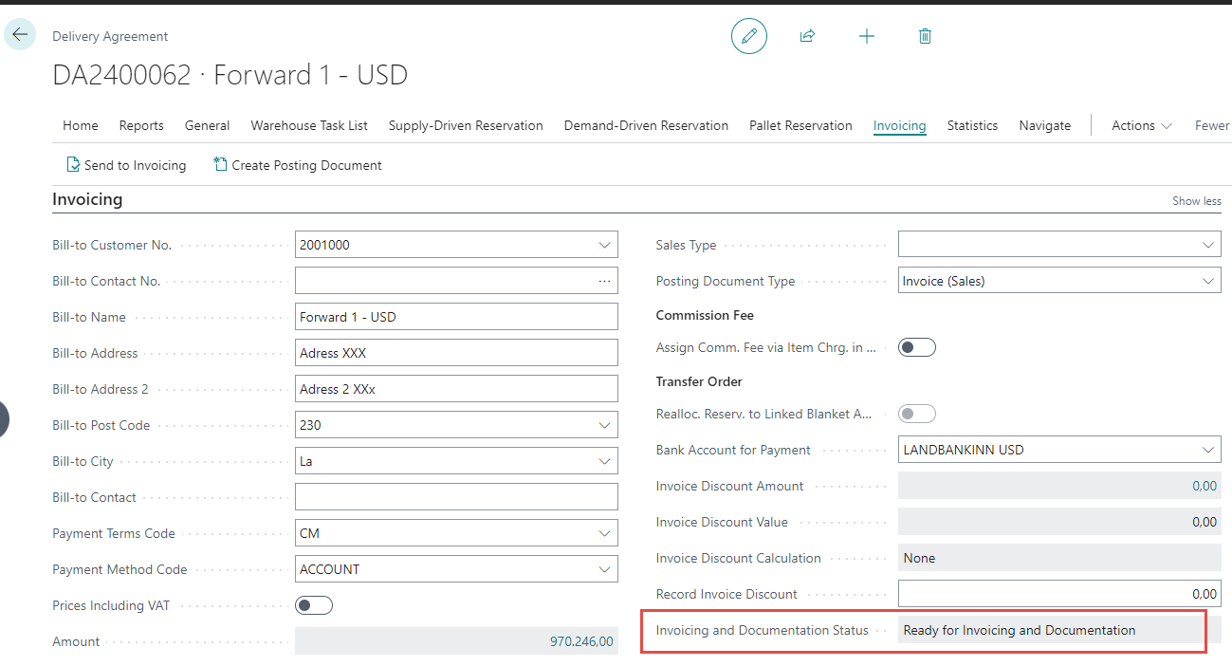
Task: Click the Send to Invoicing icon
Action: (73, 165)
